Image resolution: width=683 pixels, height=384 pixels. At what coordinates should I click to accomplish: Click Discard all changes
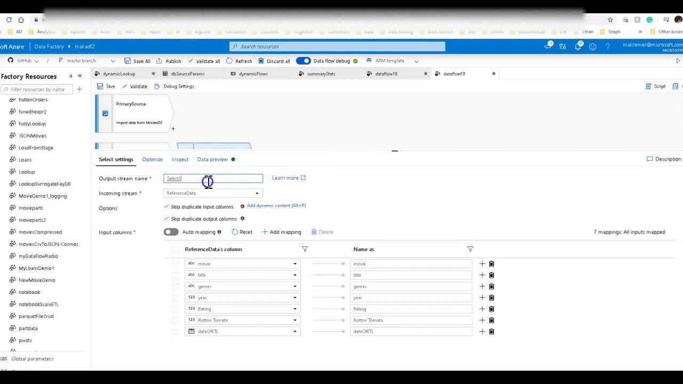274,61
